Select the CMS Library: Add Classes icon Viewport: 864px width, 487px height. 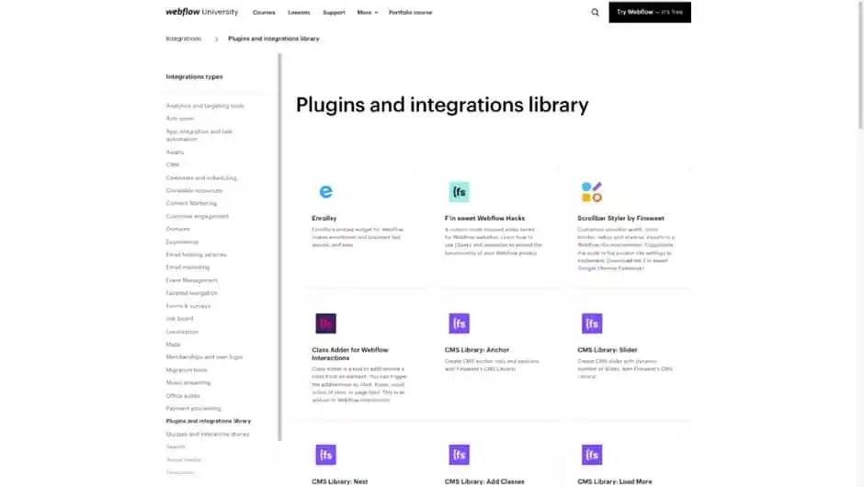459,455
